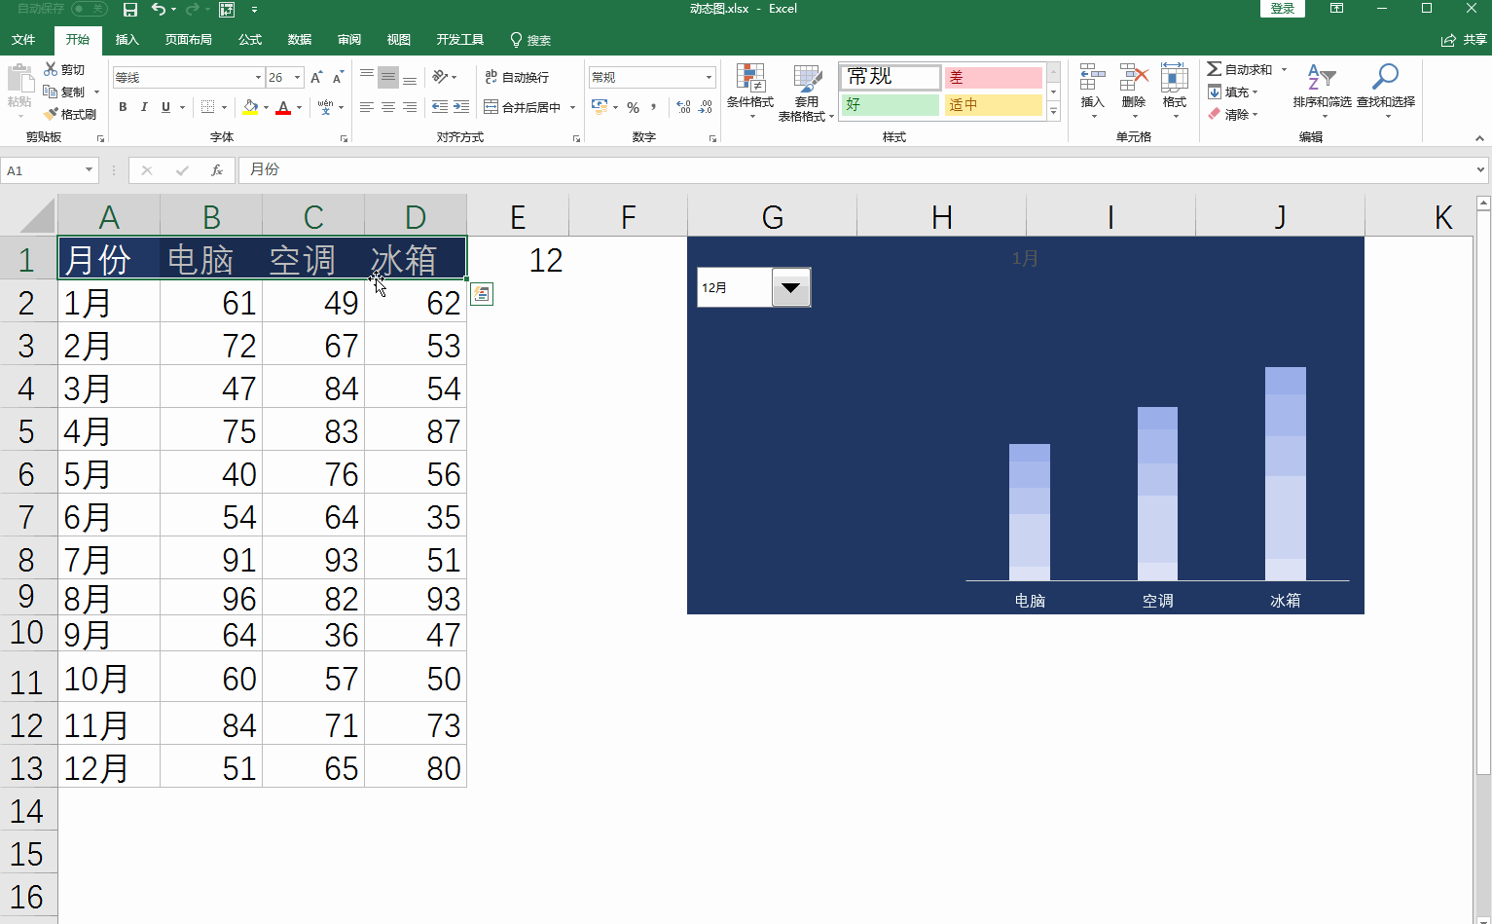Open Sort and Filter (排序和筛选)
Image resolution: width=1492 pixels, height=924 pixels.
1321,79
